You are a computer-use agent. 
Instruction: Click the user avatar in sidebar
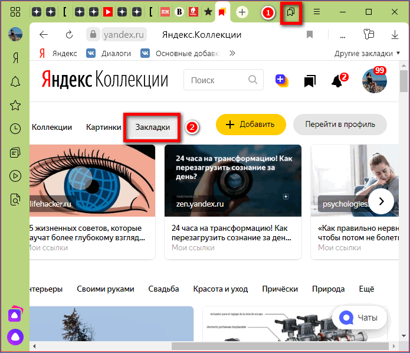(15, 34)
